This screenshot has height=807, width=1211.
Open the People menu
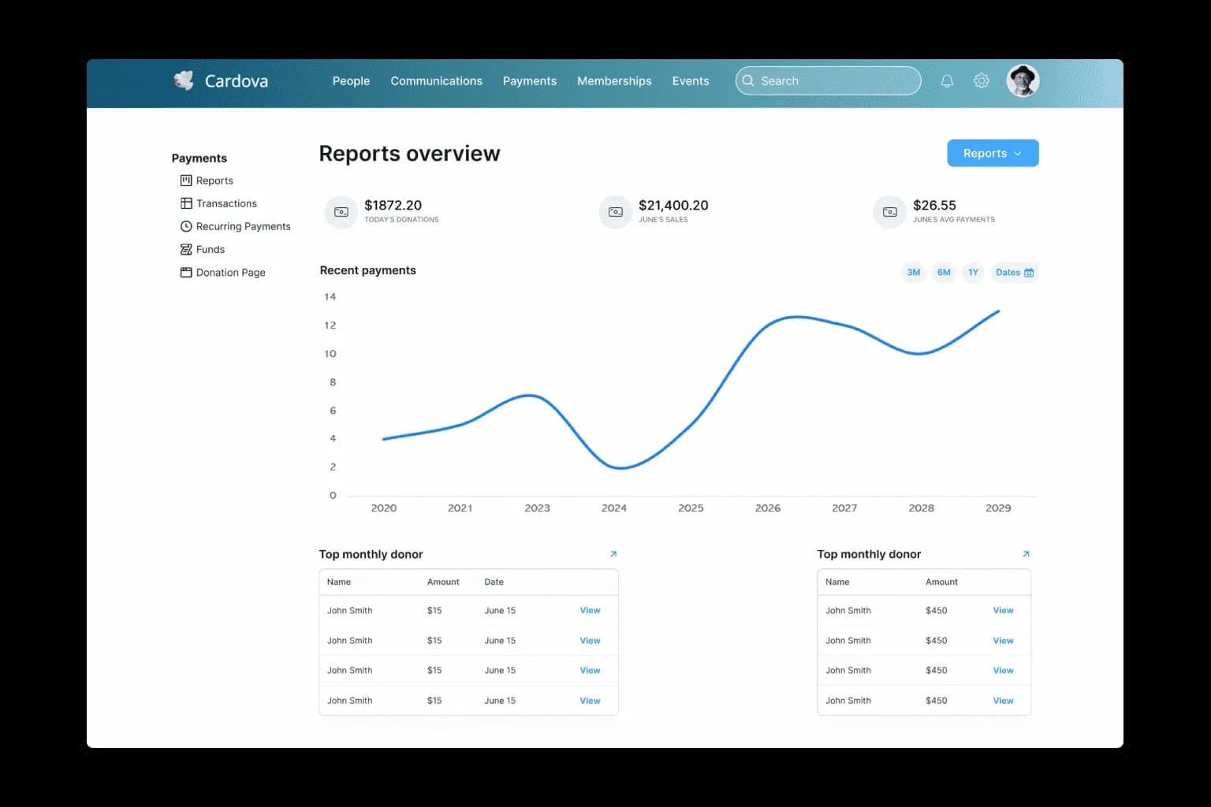click(351, 80)
